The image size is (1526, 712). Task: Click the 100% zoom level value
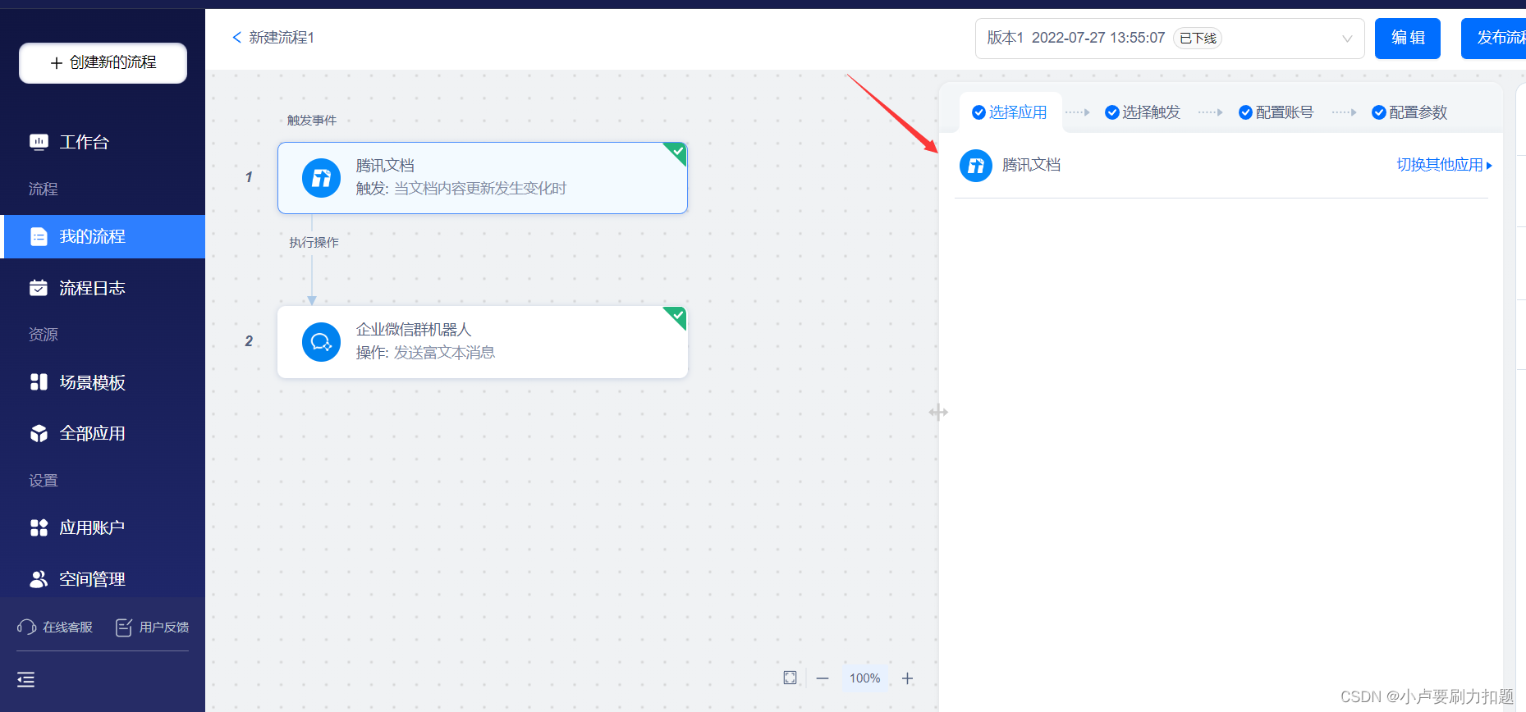[865, 678]
